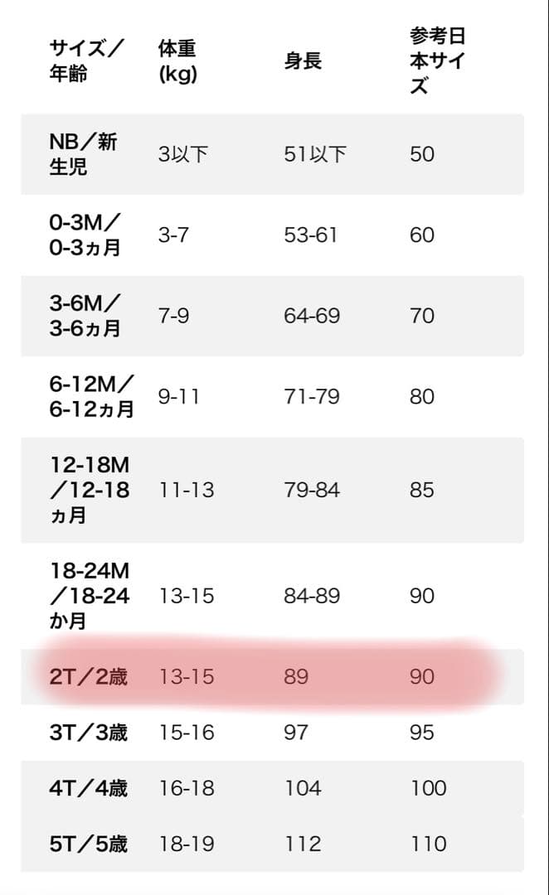This screenshot has height=895, width=549.
Task: Select the highlighted 2T/2歳 label
Action: 88,677
